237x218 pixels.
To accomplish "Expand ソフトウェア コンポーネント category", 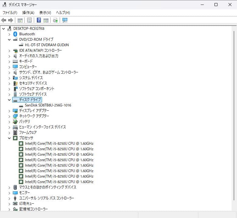I will tap(9, 89).
